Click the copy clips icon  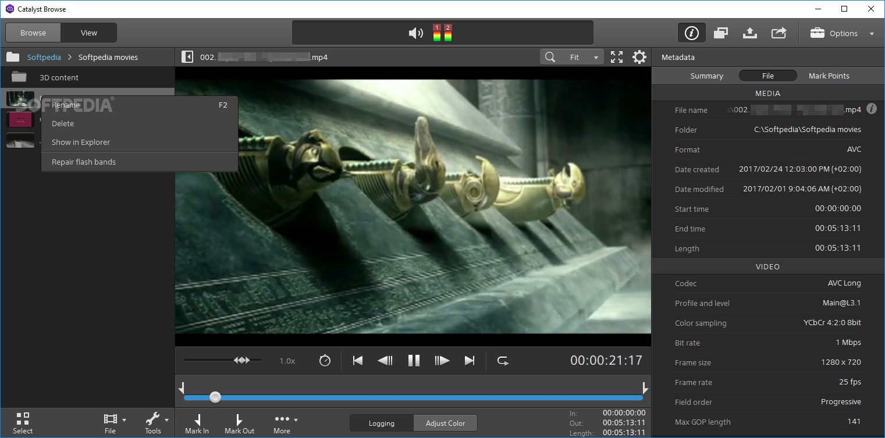721,33
